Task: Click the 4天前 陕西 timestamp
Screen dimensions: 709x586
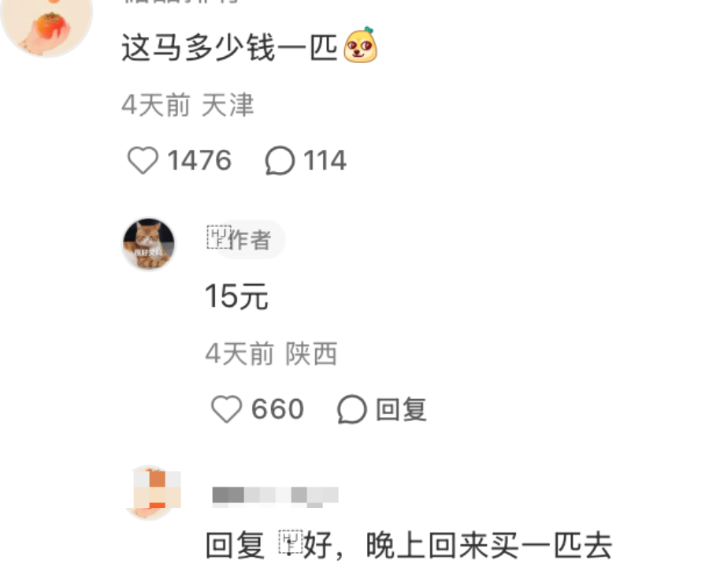Action: pos(271,353)
